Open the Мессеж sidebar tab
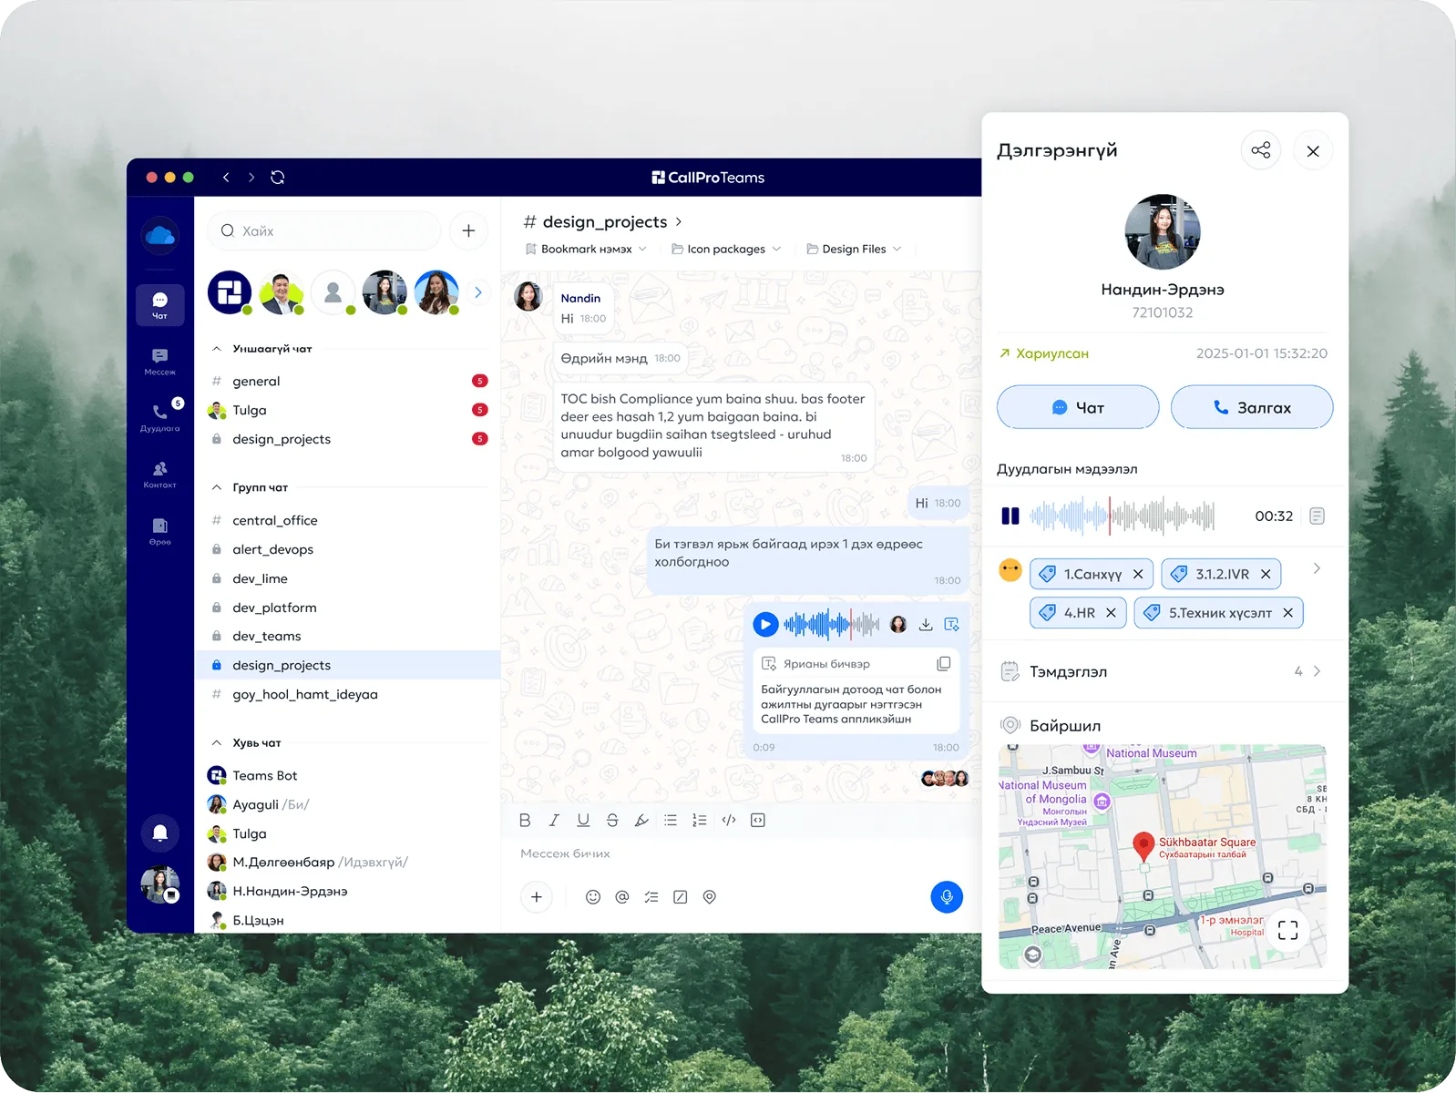The width and height of the screenshot is (1456, 1093). (160, 361)
